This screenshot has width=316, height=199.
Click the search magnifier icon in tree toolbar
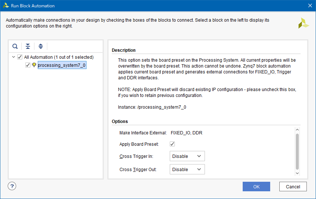pyautogui.click(x=15, y=46)
